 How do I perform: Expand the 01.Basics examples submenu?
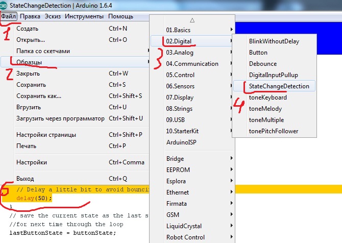178,30
